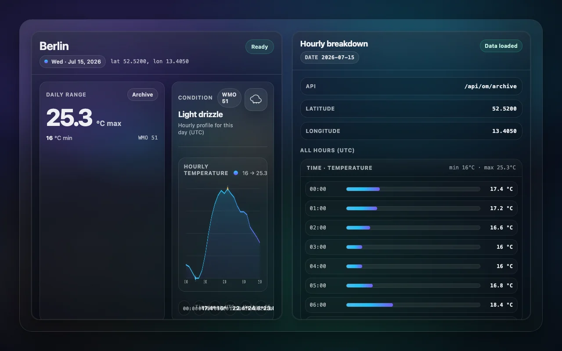
Task: Click the "ALL HOURS (UTC)" section label
Action: coord(328,150)
